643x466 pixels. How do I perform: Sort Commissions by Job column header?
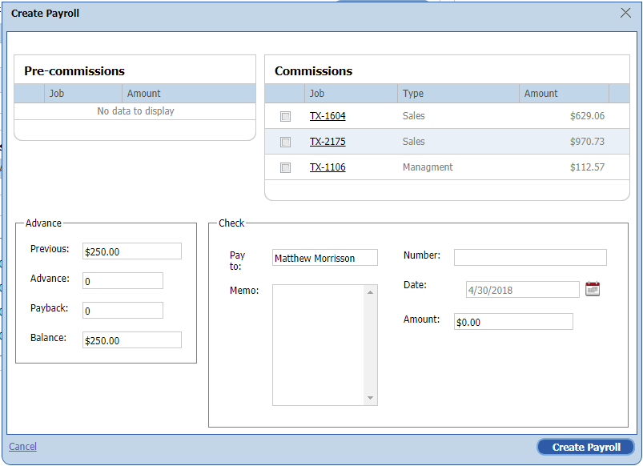coord(351,94)
